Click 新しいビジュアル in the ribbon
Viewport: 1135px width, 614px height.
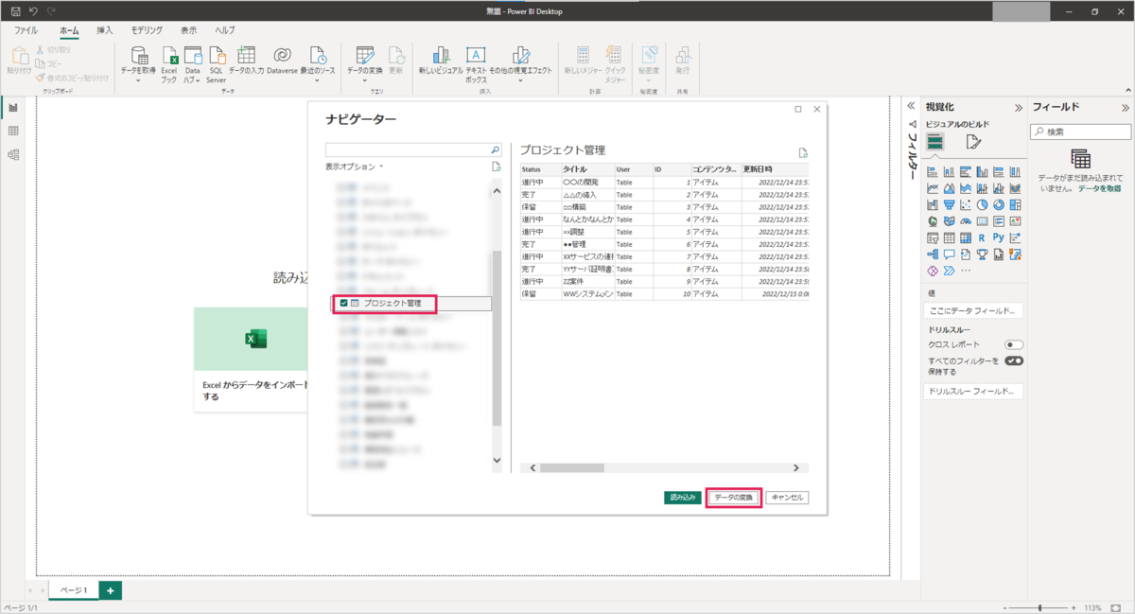(x=440, y=60)
